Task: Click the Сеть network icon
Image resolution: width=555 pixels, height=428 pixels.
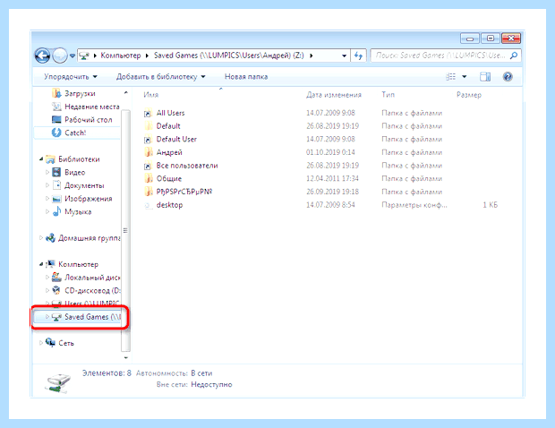Action: (x=51, y=343)
